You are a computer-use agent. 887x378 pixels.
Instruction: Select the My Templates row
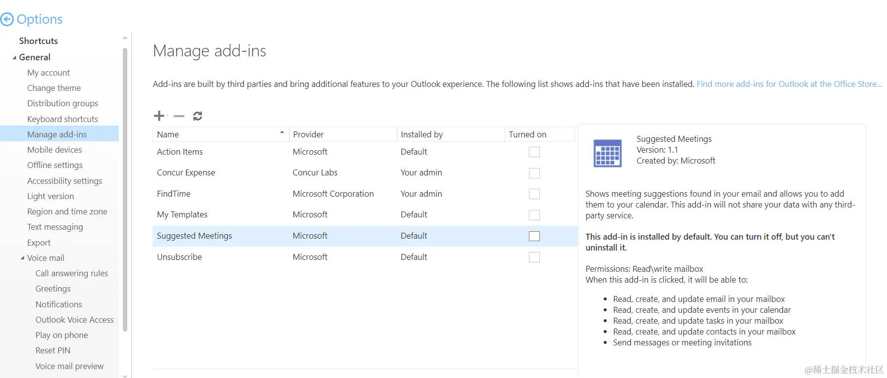pyautogui.click(x=365, y=215)
